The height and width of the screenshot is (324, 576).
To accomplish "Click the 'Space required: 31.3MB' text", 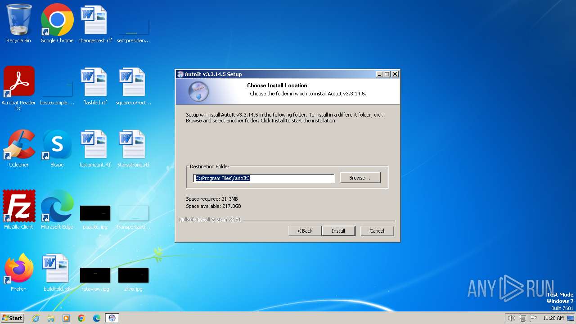I will point(212,199).
